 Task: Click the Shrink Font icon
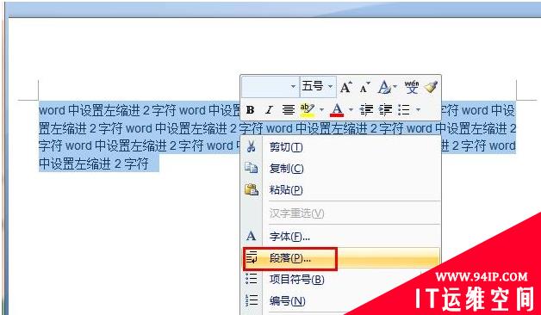(x=364, y=88)
